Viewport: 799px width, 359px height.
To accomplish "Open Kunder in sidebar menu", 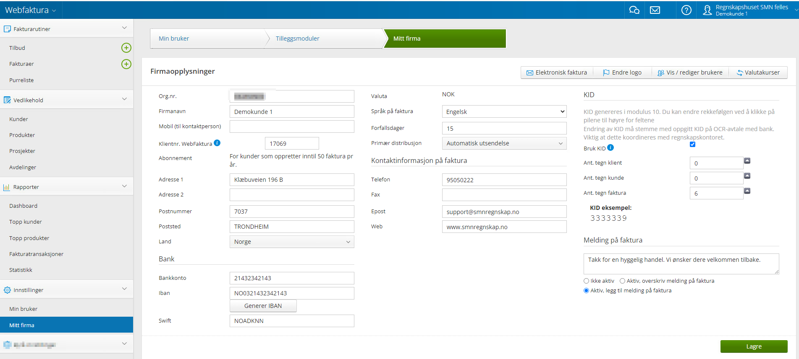I will tap(18, 119).
